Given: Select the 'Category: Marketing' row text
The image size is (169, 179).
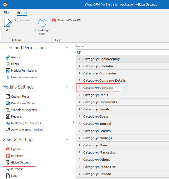Looking at the screenshot, I should 99,152.
